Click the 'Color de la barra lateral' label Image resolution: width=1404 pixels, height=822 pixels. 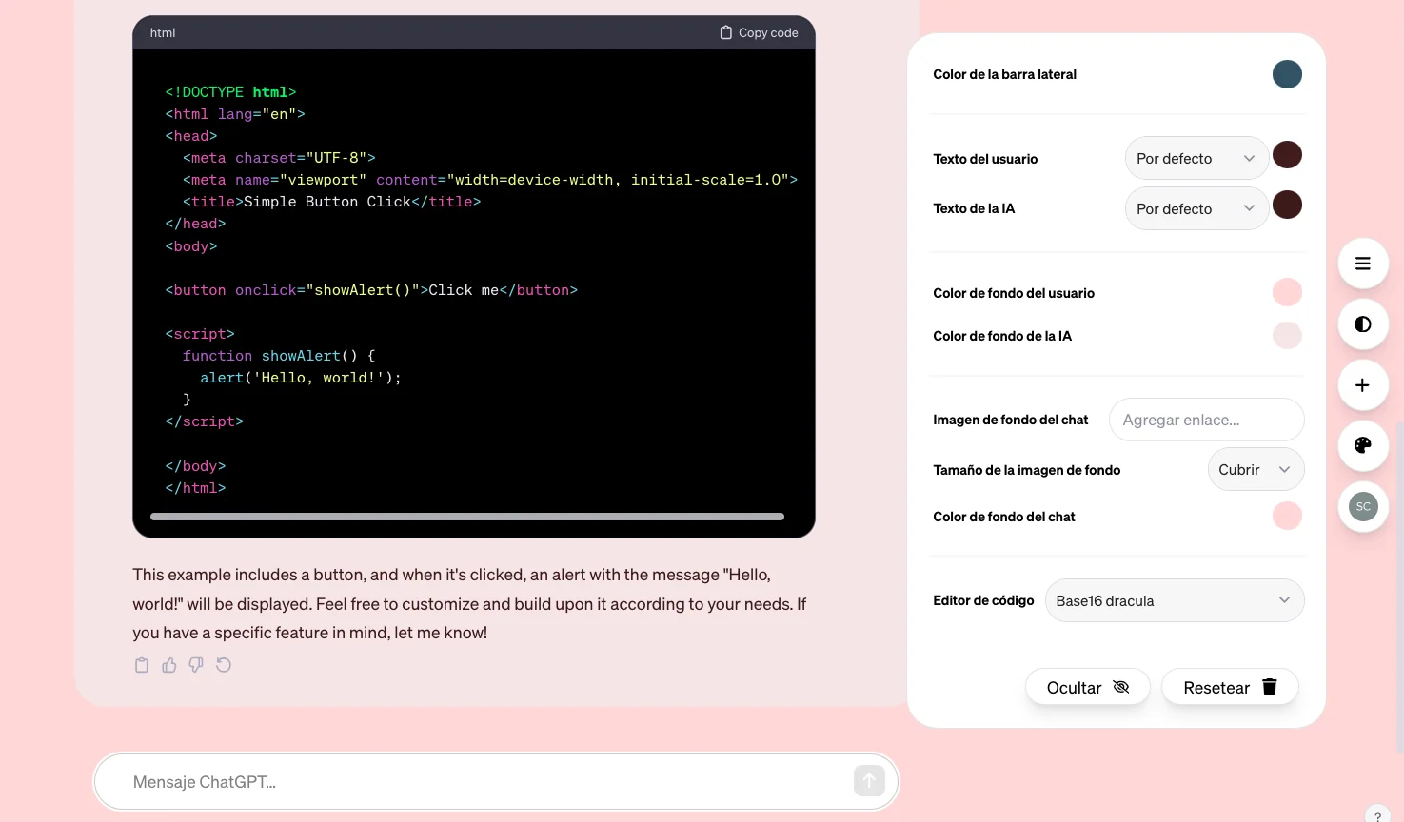click(x=1004, y=74)
